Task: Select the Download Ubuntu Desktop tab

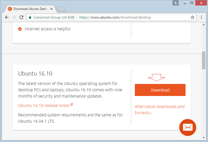Action: coord(31,9)
